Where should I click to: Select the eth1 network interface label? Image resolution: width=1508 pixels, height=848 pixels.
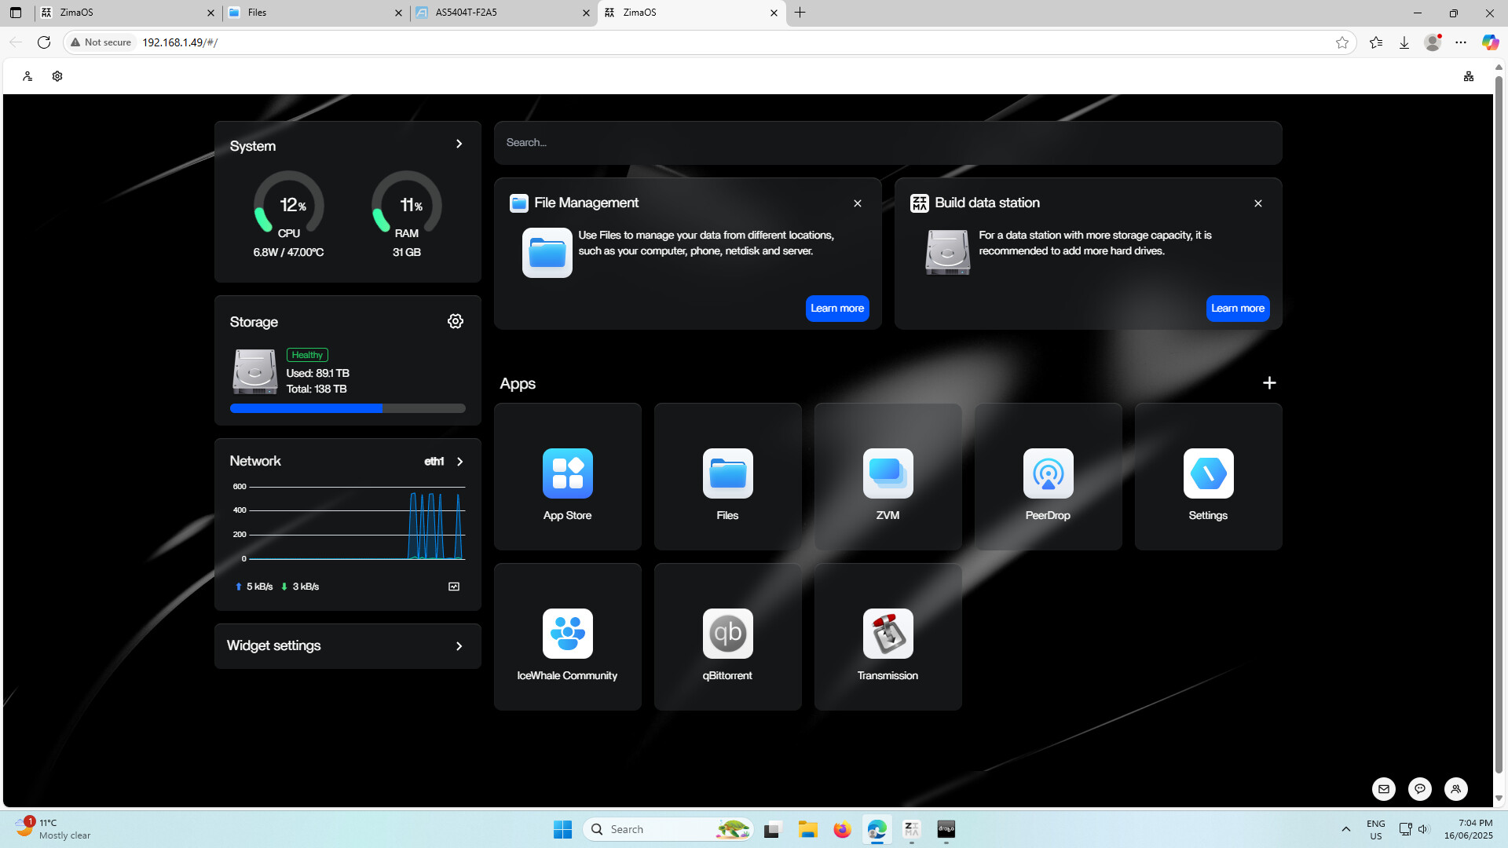click(x=434, y=462)
